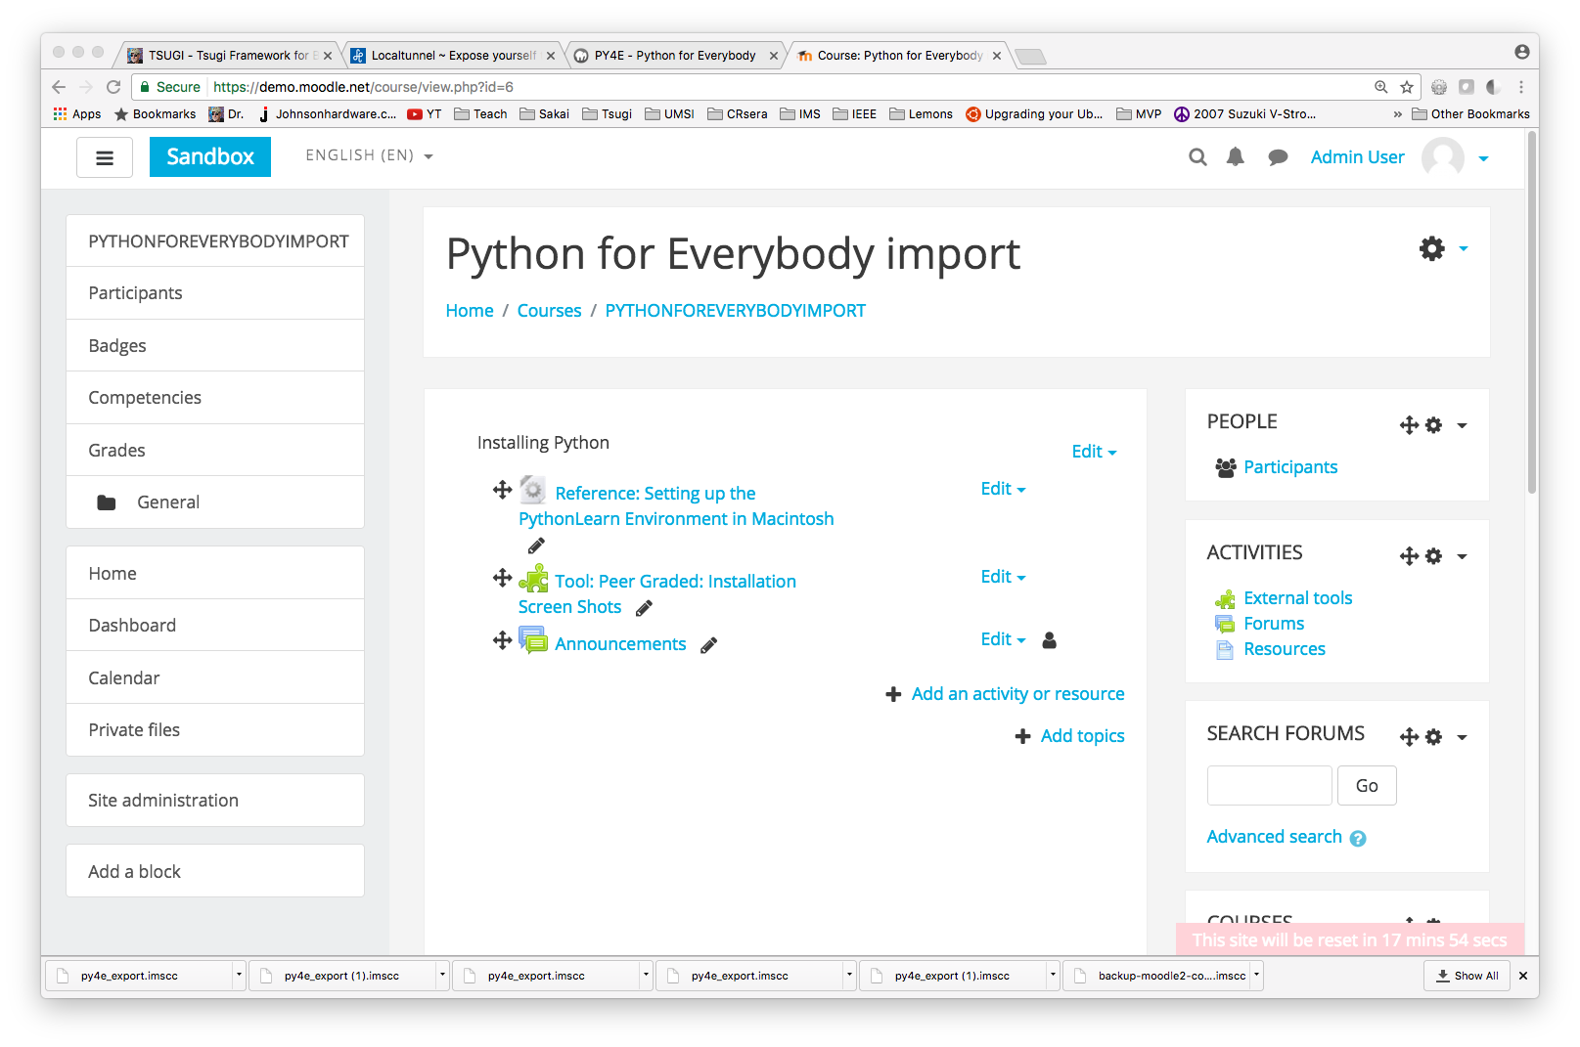Click Courses in breadcrumb
The image size is (1580, 1047).
click(549, 311)
